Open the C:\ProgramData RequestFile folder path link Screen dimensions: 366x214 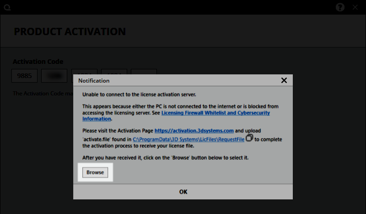coord(188,139)
